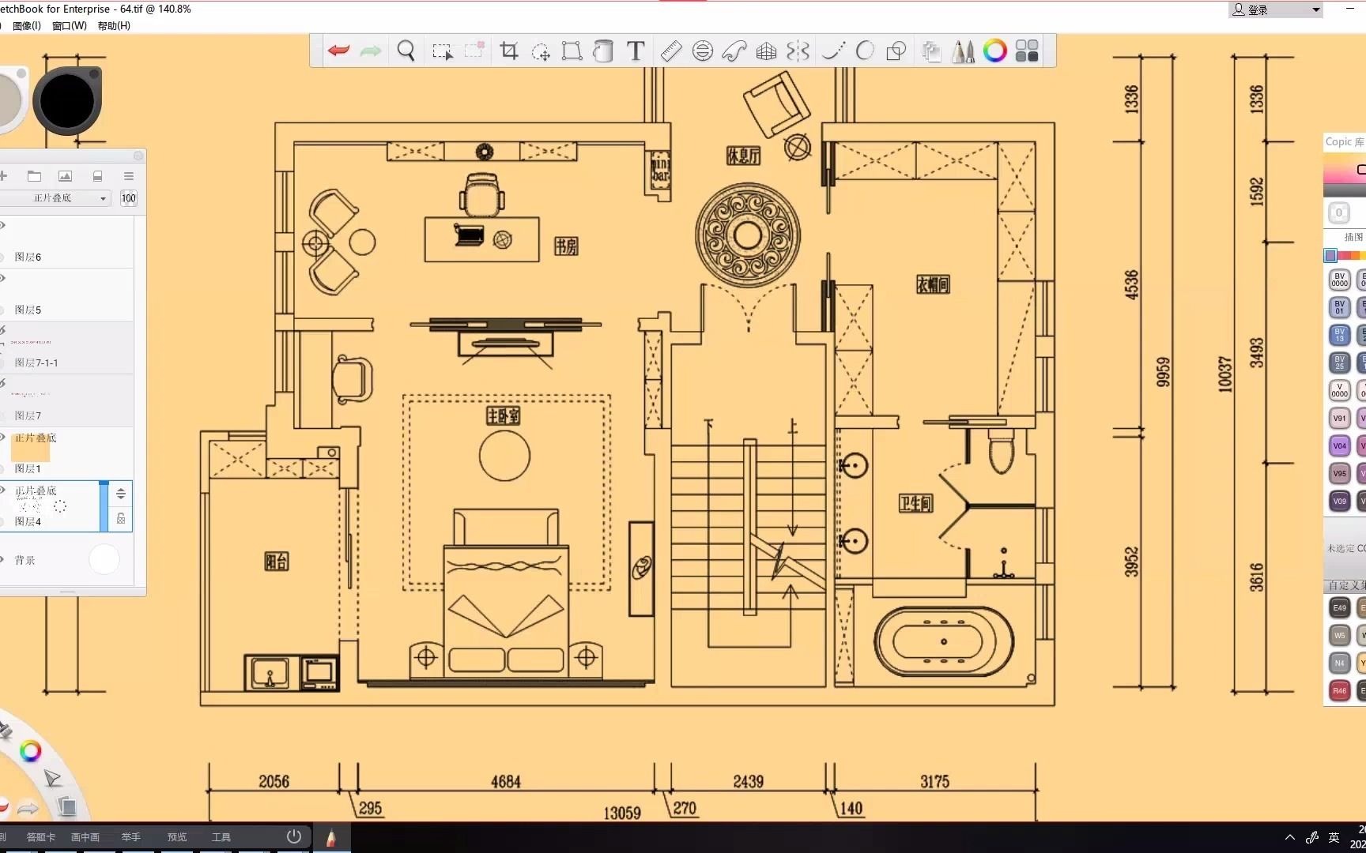Show hidden system tray icons
Image resolution: width=1366 pixels, height=853 pixels.
(x=1290, y=837)
